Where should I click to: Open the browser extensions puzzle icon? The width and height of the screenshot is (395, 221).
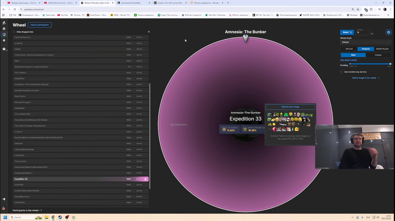point(371,9)
